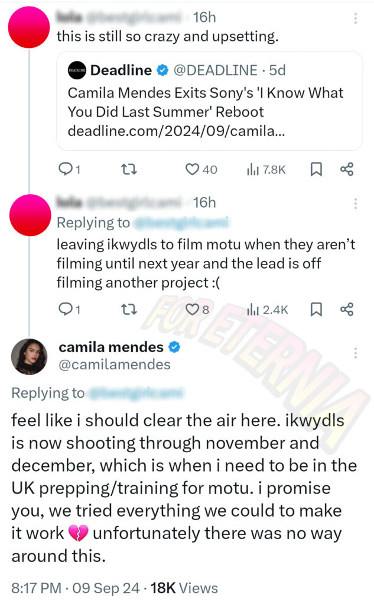Bookmark the second tweet
This screenshot has width=374, height=606.
(316, 309)
